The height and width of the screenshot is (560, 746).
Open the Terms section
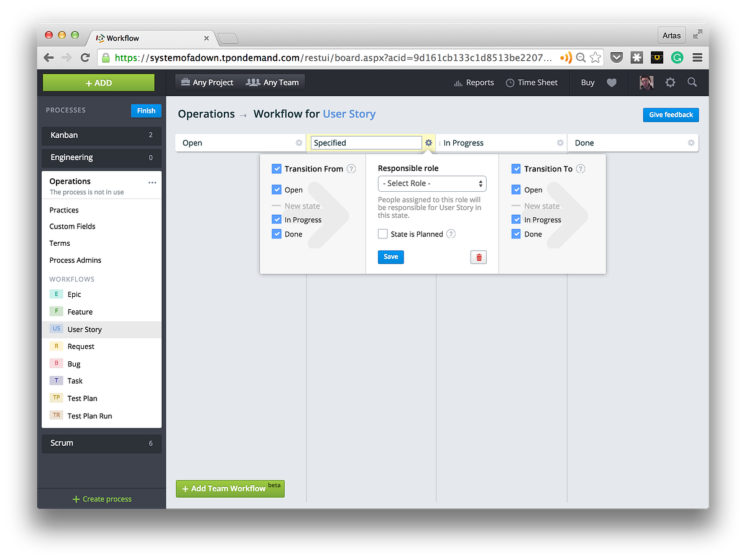(x=60, y=243)
